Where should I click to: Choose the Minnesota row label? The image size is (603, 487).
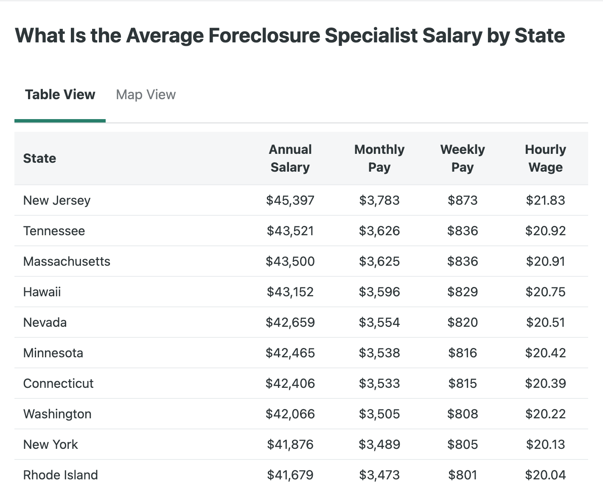pyautogui.click(x=53, y=353)
